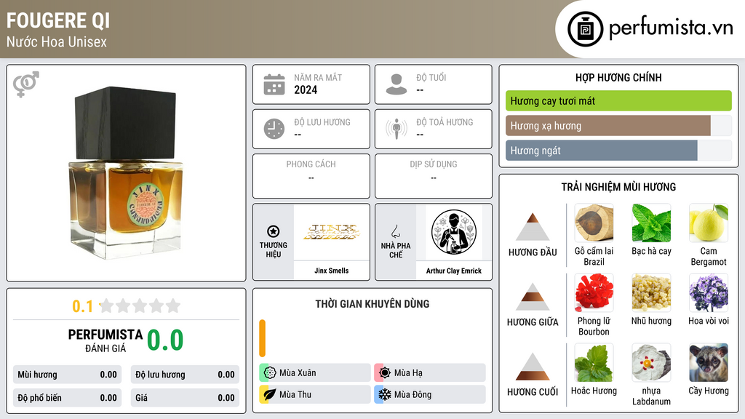Select the Nhũ hương note image

651,292
